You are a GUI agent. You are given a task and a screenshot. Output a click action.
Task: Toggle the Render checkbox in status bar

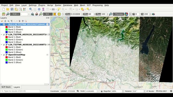[147, 91]
